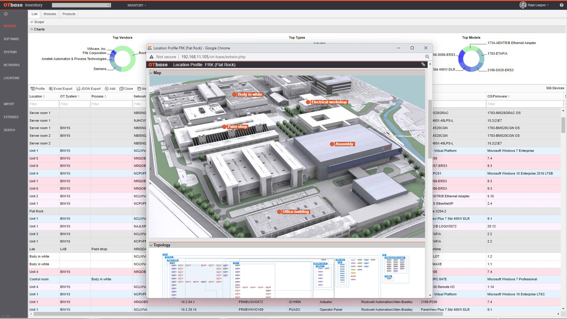Click the Top Models donut chart
Image resolution: width=567 pixels, height=319 pixels.
pos(471,58)
